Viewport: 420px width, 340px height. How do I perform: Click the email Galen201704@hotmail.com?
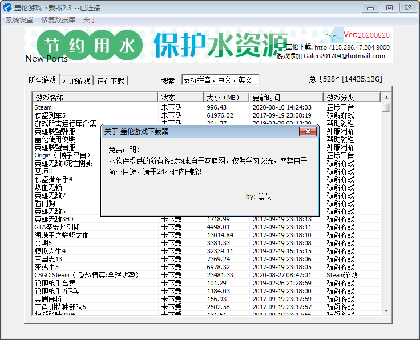click(x=344, y=56)
